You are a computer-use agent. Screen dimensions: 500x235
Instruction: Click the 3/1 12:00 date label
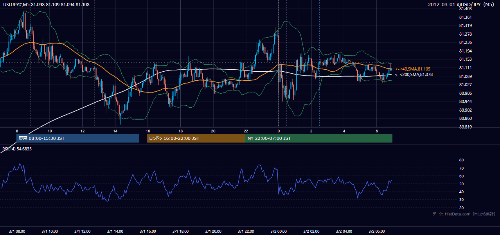point(83,231)
